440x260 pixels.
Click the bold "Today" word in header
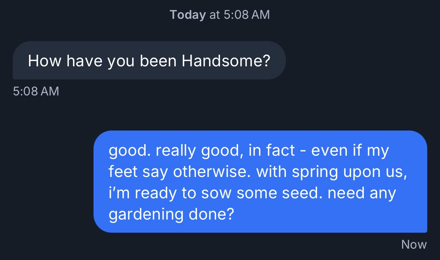tap(187, 15)
